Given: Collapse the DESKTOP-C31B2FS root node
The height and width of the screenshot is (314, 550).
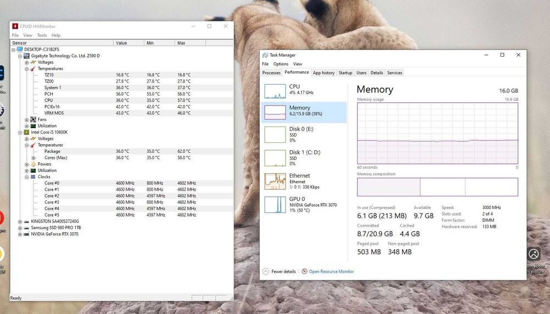Looking at the screenshot, I should (x=13, y=50).
